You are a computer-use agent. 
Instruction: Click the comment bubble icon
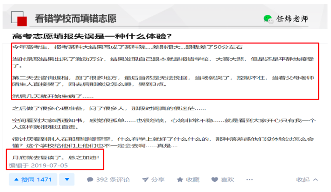pos(90,180)
